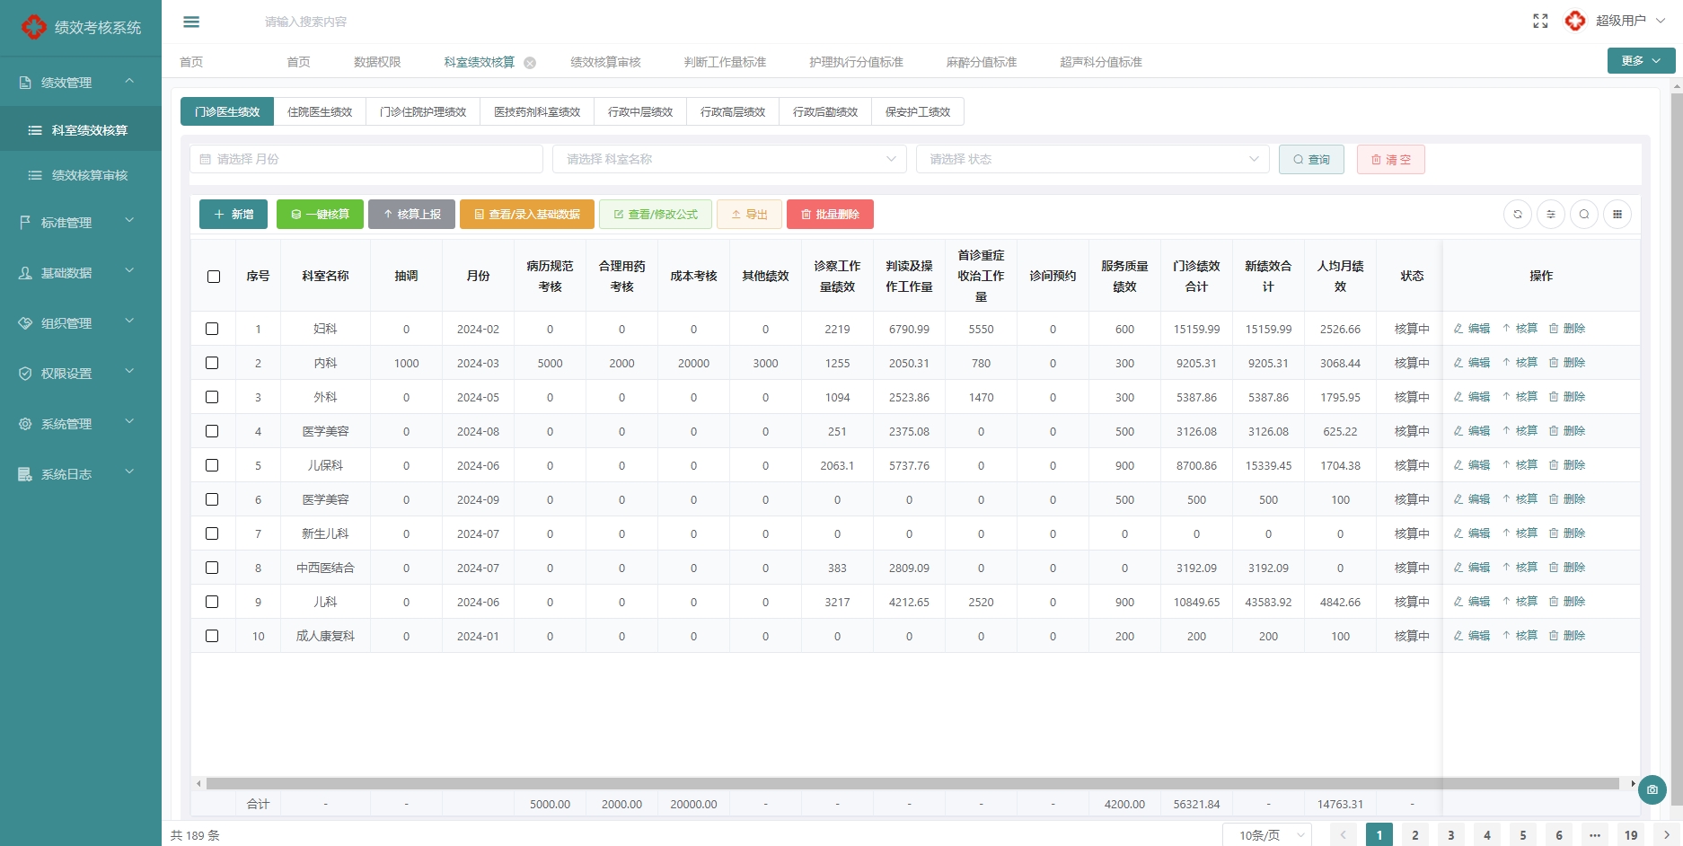Click 核算 for 内科 row

tap(1520, 363)
